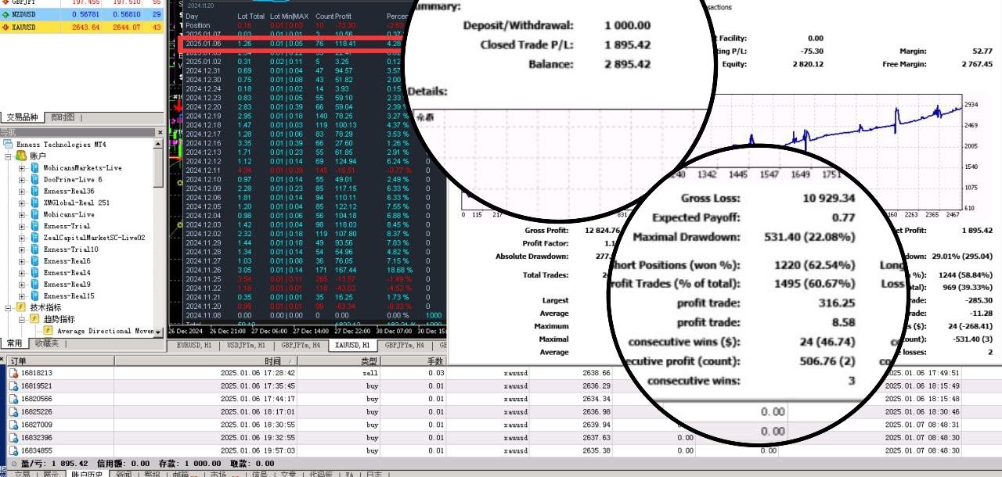
Task: Click the DooPrime-Live 6 account icon
Action: pyautogui.click(x=34, y=180)
